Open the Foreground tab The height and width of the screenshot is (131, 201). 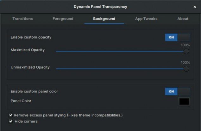coord(63,19)
